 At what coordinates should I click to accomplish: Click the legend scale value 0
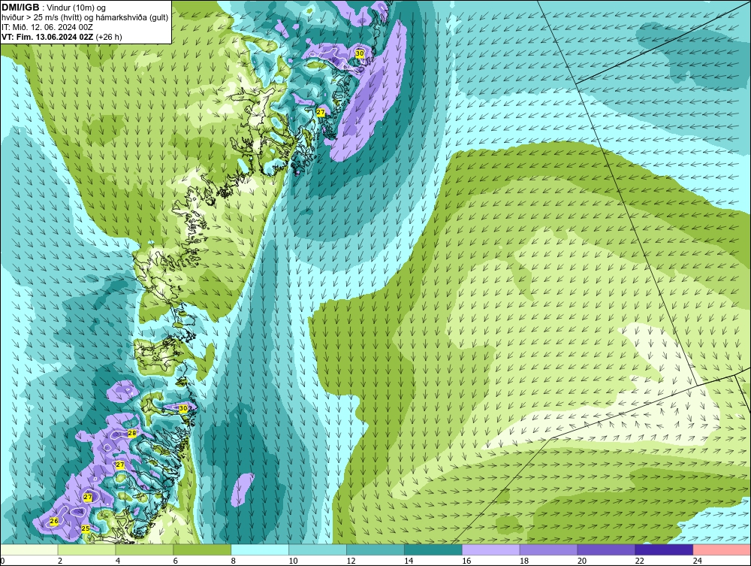click(x=2, y=561)
